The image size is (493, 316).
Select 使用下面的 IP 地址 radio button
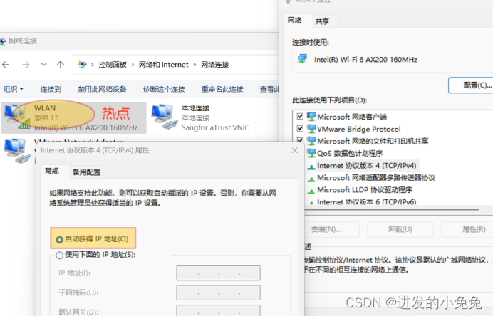59,256
